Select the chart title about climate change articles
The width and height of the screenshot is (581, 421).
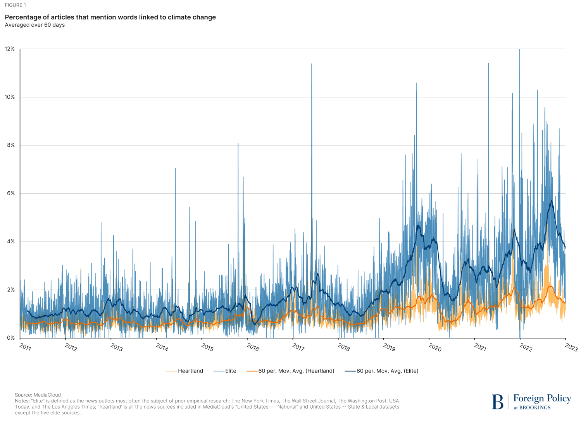click(110, 17)
